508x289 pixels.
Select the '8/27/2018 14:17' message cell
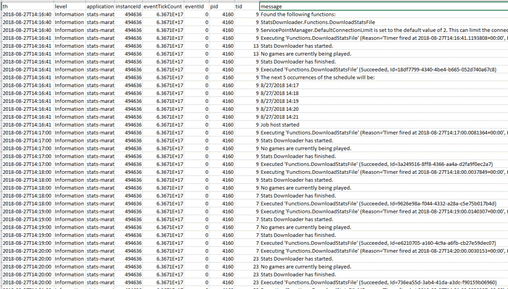(x=384, y=85)
